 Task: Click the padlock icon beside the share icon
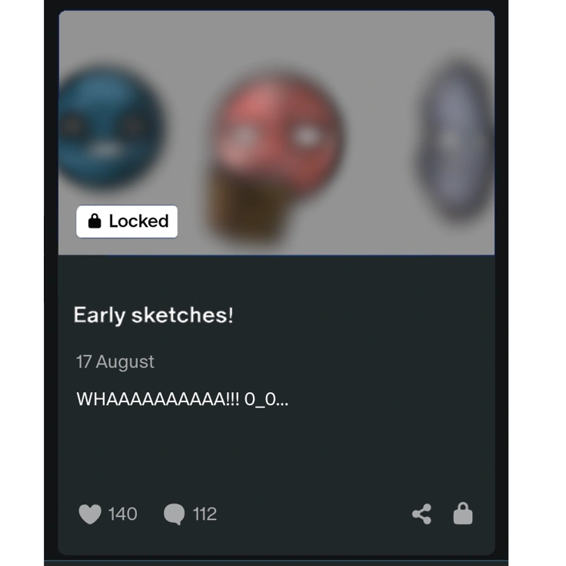[463, 513]
